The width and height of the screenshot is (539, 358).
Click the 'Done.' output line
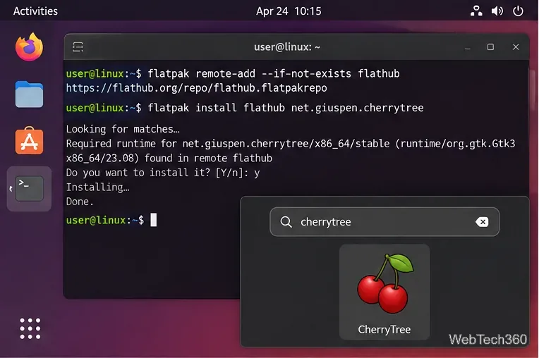click(x=80, y=202)
